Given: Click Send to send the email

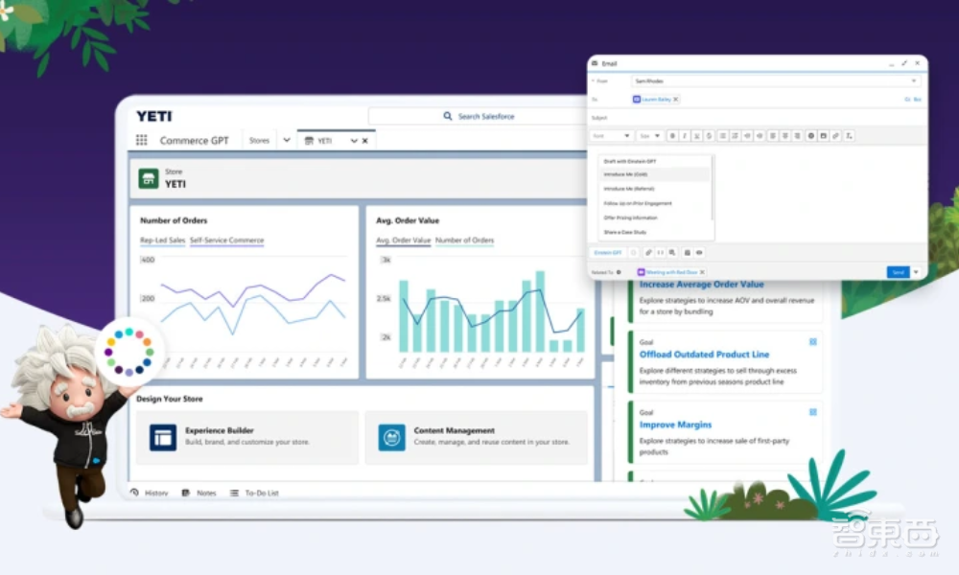Looking at the screenshot, I should [898, 272].
